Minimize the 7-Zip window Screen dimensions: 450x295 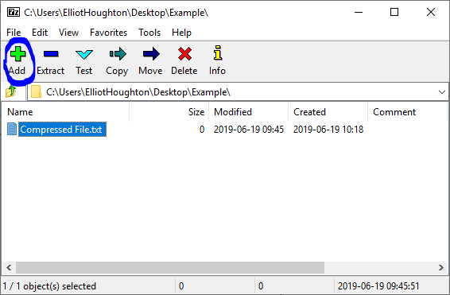359,13
